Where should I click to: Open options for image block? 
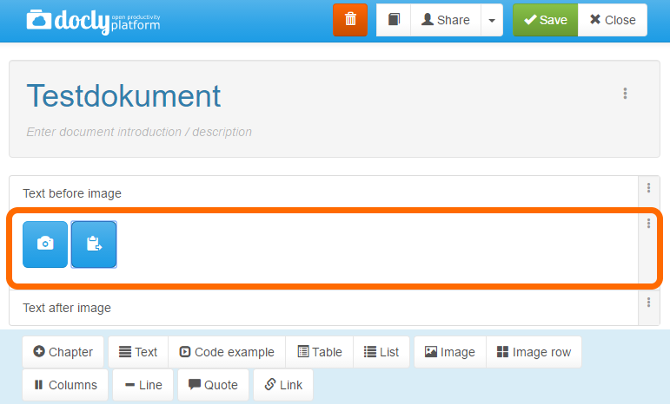(648, 224)
